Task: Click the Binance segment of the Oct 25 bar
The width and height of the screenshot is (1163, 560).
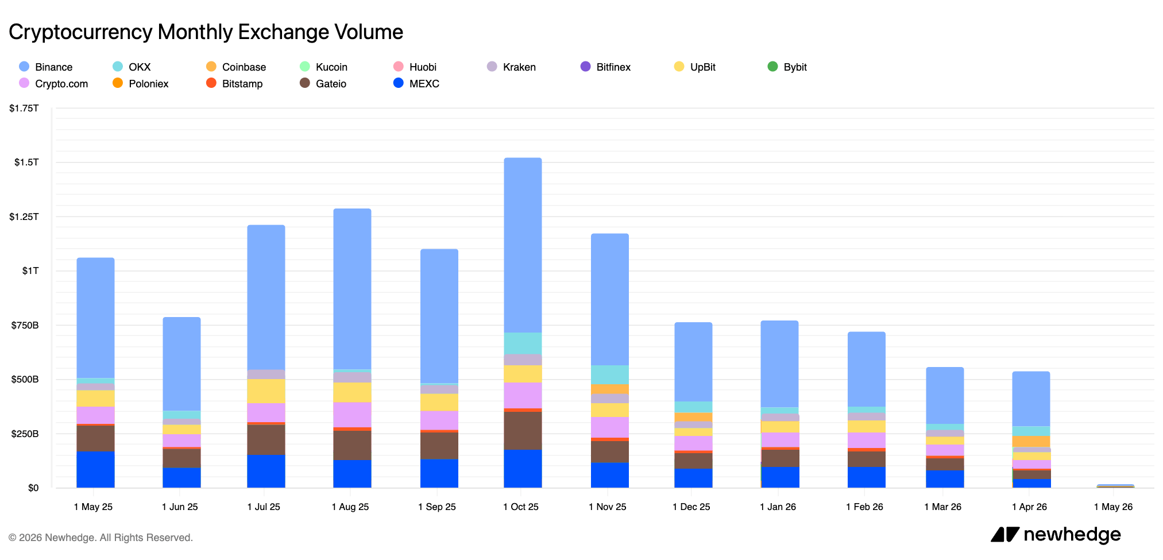Action: pyautogui.click(x=523, y=245)
